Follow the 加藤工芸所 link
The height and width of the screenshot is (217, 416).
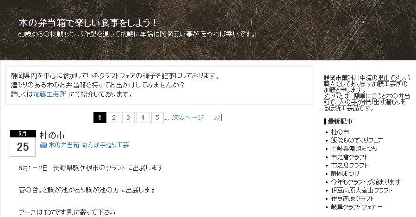click(x=50, y=94)
